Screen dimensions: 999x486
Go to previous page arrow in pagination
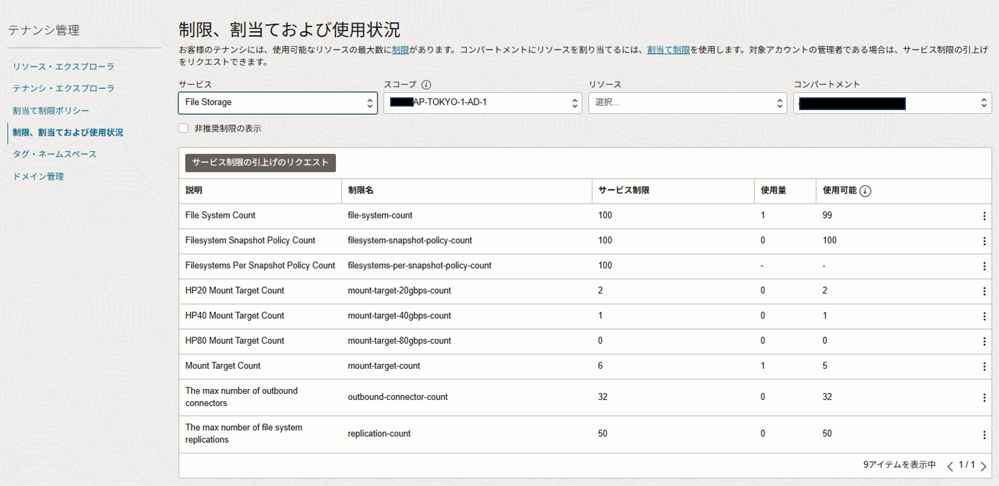[x=950, y=466]
